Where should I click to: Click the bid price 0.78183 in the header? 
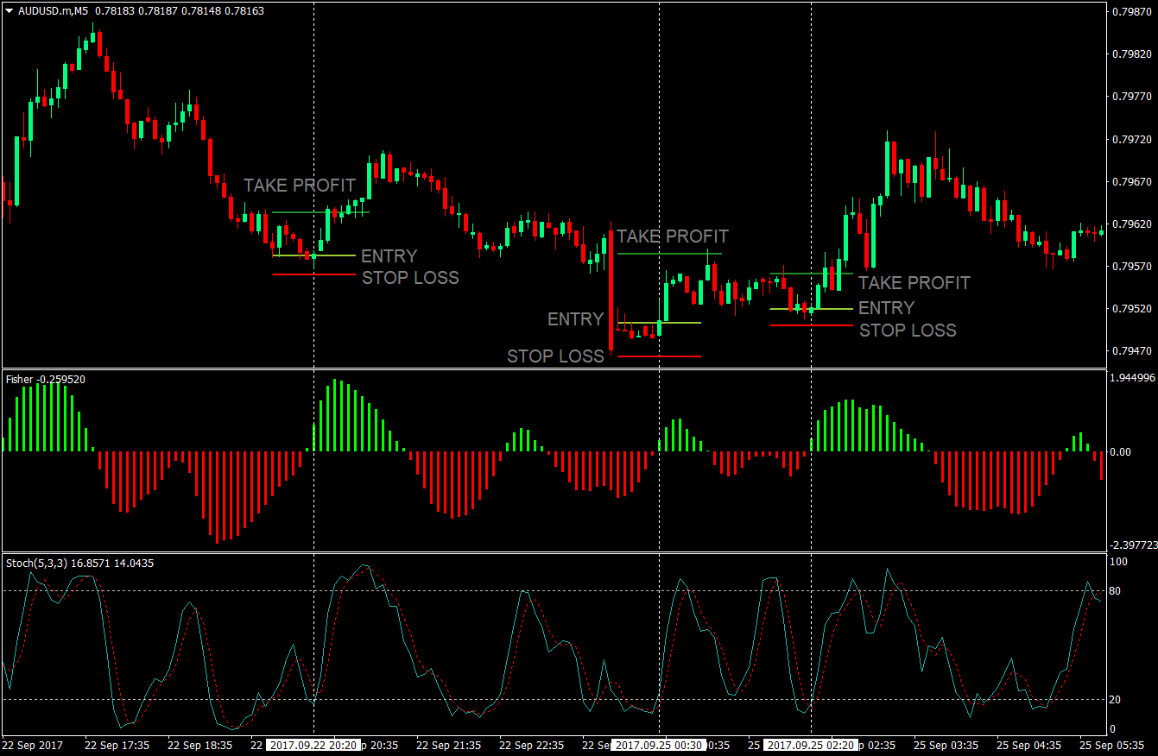click(115, 11)
